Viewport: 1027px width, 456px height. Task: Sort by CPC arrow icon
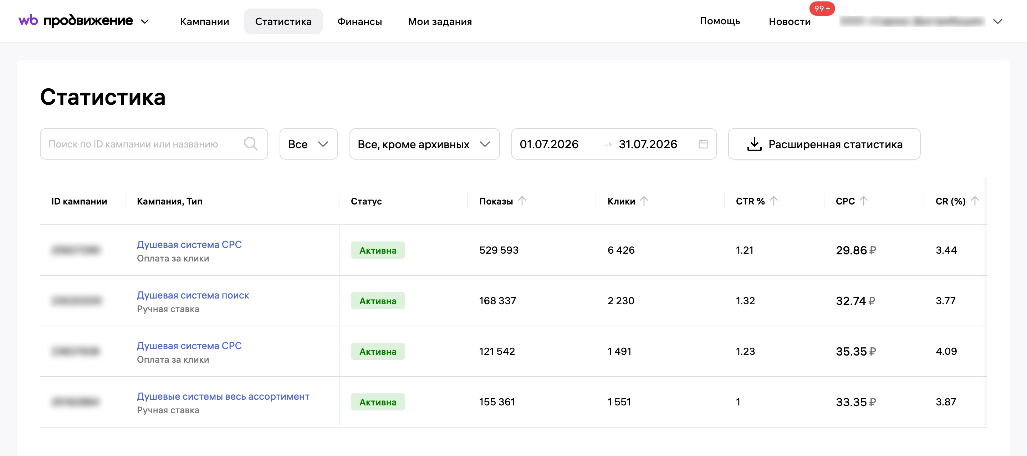864,201
